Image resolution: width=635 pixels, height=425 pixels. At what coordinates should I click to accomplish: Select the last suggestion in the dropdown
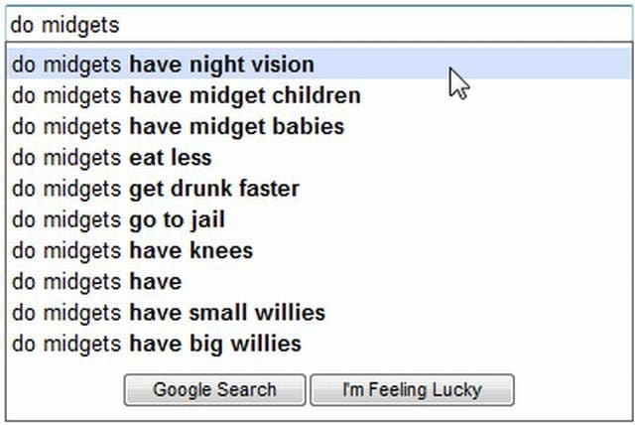157,344
